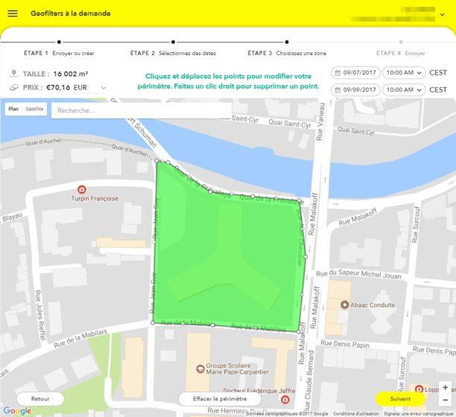Click the Abaac Conduite map marker
This screenshot has height=417, width=456.
click(x=345, y=305)
